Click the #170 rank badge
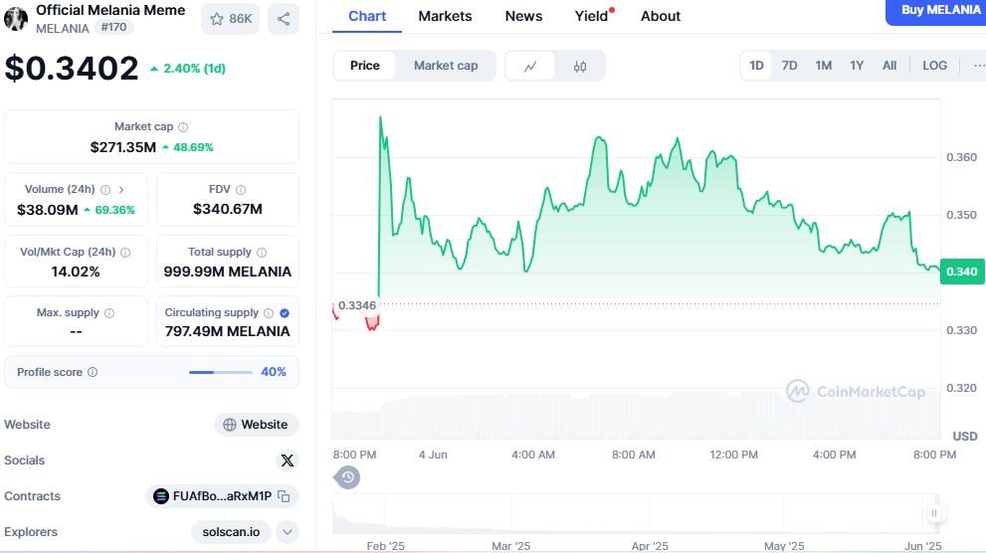The width and height of the screenshot is (986, 553). click(113, 27)
